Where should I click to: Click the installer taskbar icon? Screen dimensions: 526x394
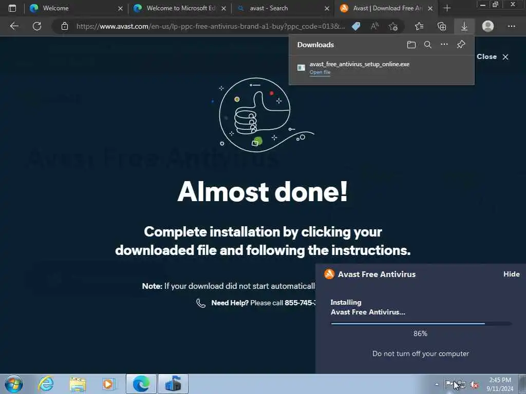(x=173, y=384)
